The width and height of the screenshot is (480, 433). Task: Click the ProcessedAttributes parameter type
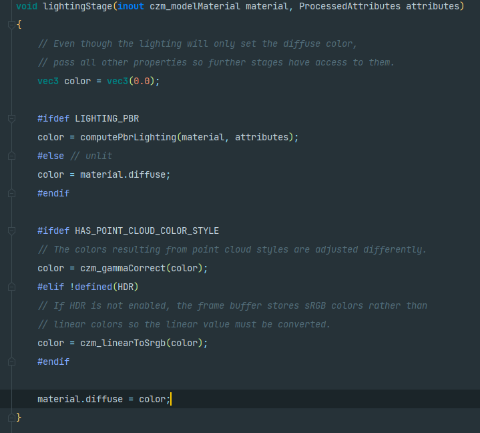tap(350, 7)
